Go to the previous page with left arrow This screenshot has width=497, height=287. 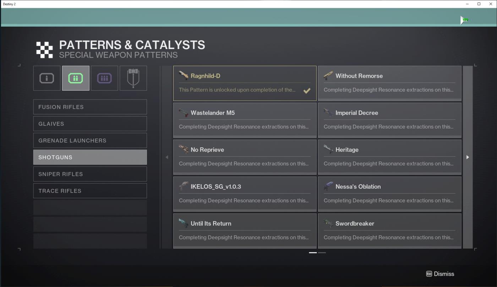tap(167, 157)
